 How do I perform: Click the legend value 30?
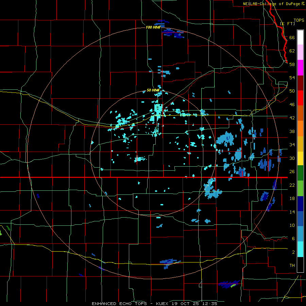tap(292, 158)
